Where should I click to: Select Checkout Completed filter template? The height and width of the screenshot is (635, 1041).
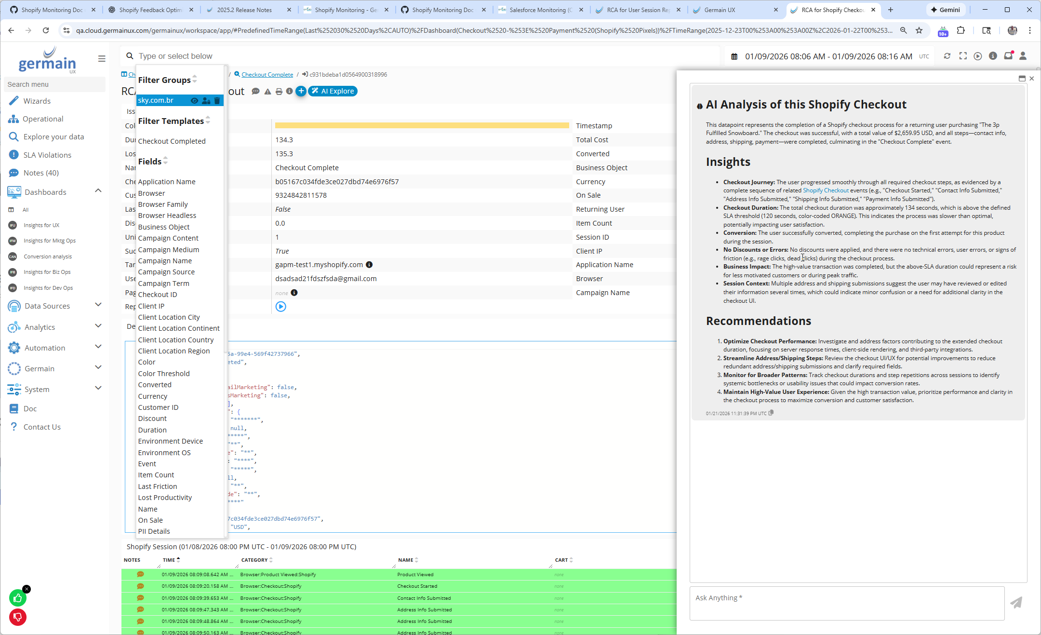point(172,141)
